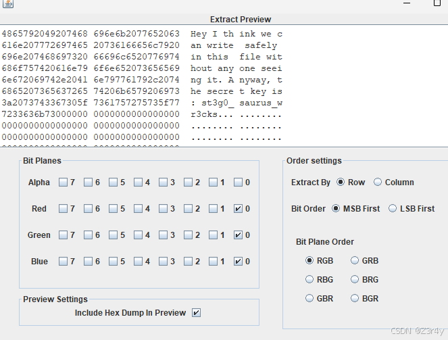Check the Red bit plane 6 box
This screenshot has width=448, height=340.
[88, 209]
